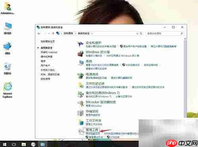Refresh the Control Panel address bar
Viewport: 198px width, 147px height.
[141, 34]
